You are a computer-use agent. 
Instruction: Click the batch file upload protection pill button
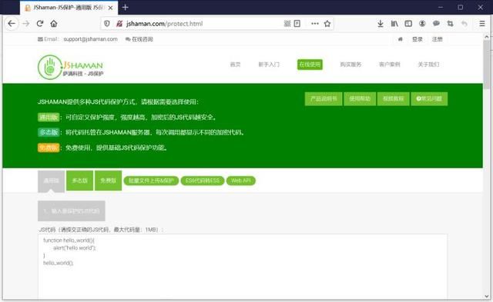[151, 181]
